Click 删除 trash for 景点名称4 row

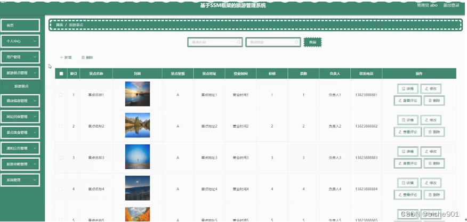[434, 195]
